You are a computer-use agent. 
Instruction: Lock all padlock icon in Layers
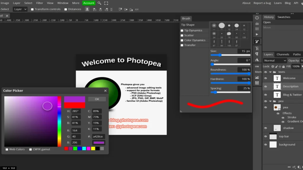point(283,67)
